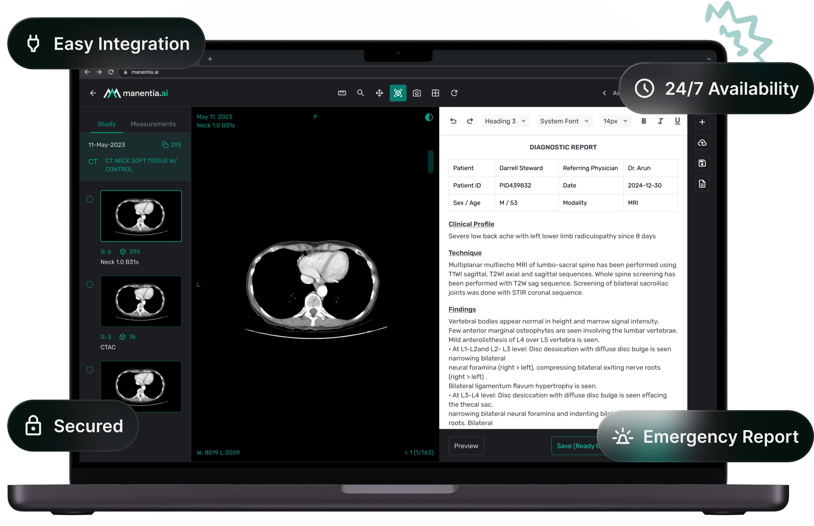
Task: Click the Save (Ready) button
Action: [x=576, y=446]
